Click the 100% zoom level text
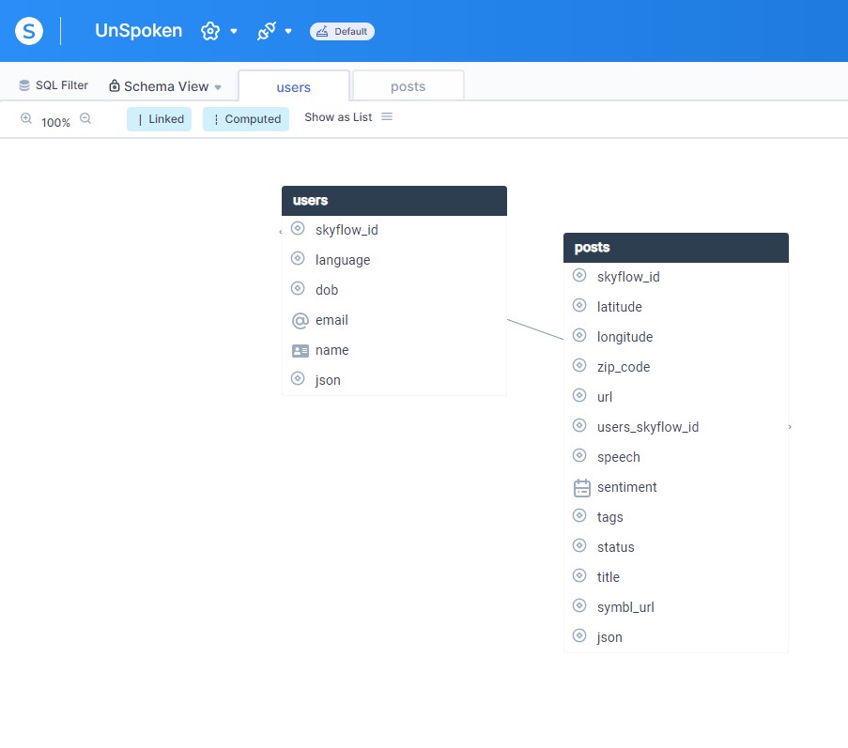This screenshot has width=848, height=748. point(55,122)
